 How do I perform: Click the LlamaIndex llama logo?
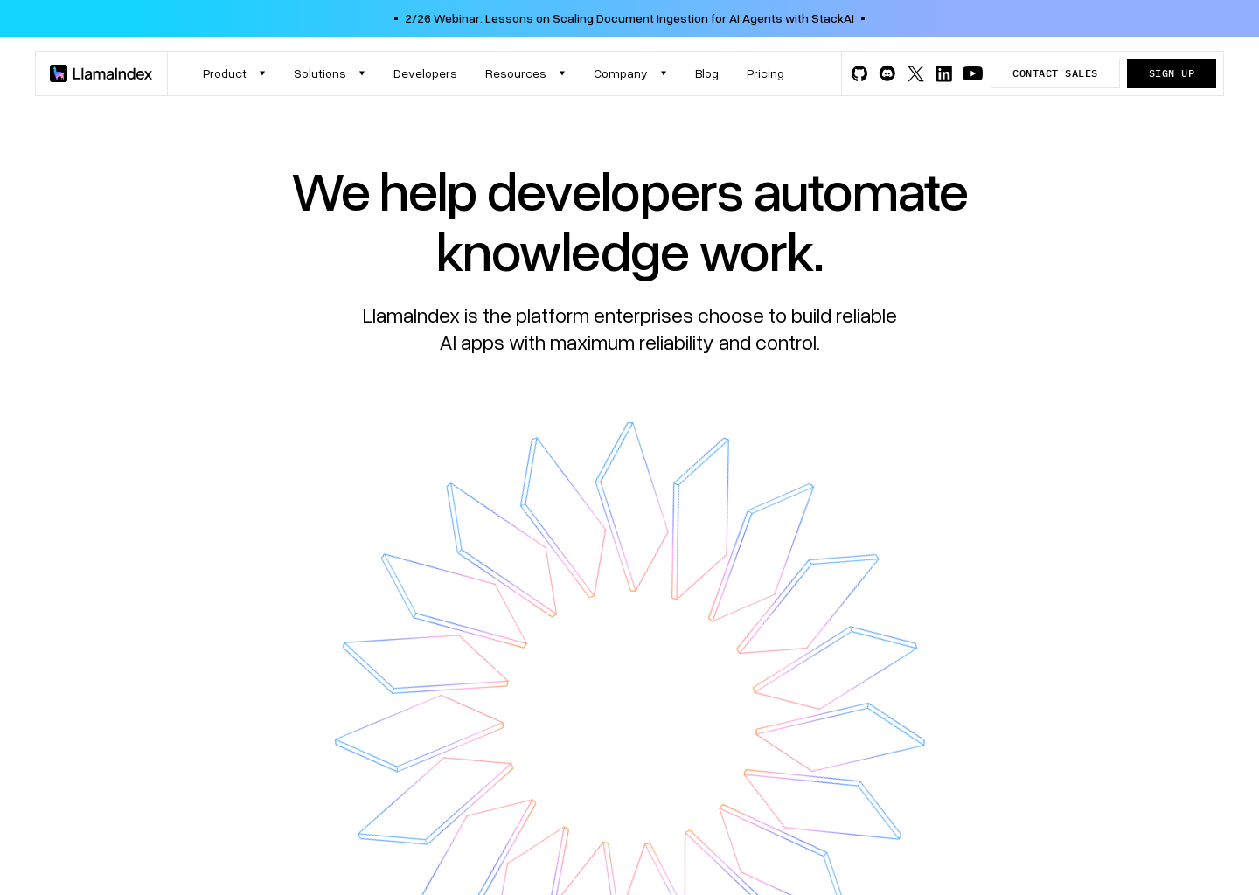click(59, 73)
